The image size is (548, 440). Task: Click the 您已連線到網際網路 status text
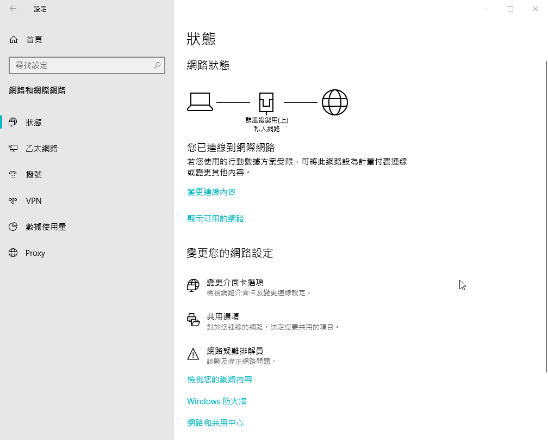231,148
